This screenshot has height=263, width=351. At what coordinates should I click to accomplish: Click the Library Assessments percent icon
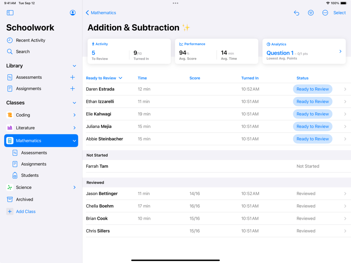[x=10, y=77]
